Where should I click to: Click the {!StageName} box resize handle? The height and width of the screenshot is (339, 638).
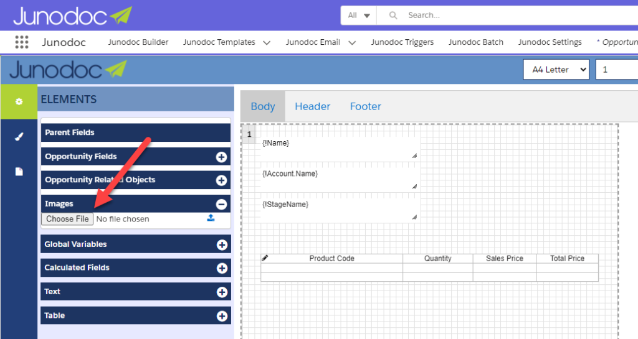coord(414,217)
